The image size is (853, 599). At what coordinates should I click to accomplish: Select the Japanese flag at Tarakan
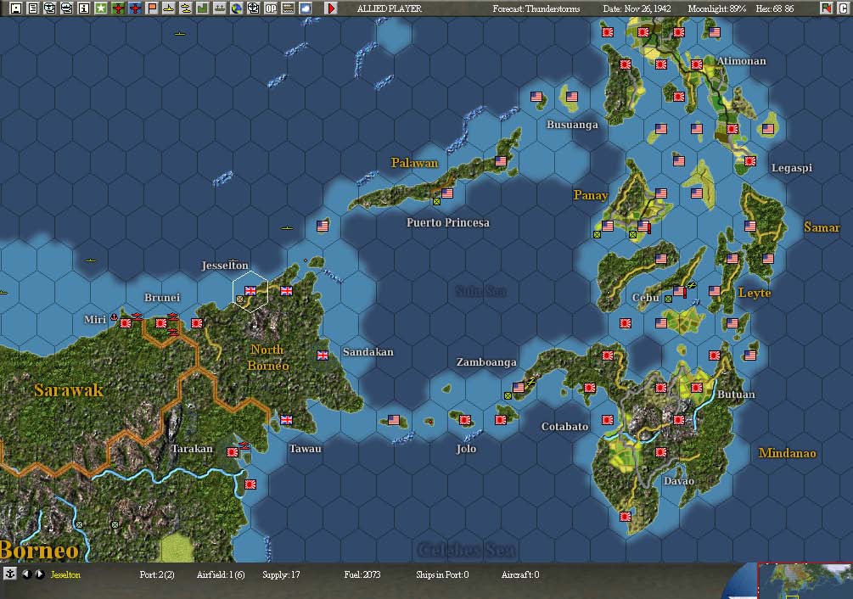[x=233, y=451]
